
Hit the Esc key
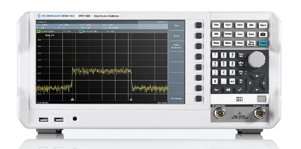pos(216,90)
